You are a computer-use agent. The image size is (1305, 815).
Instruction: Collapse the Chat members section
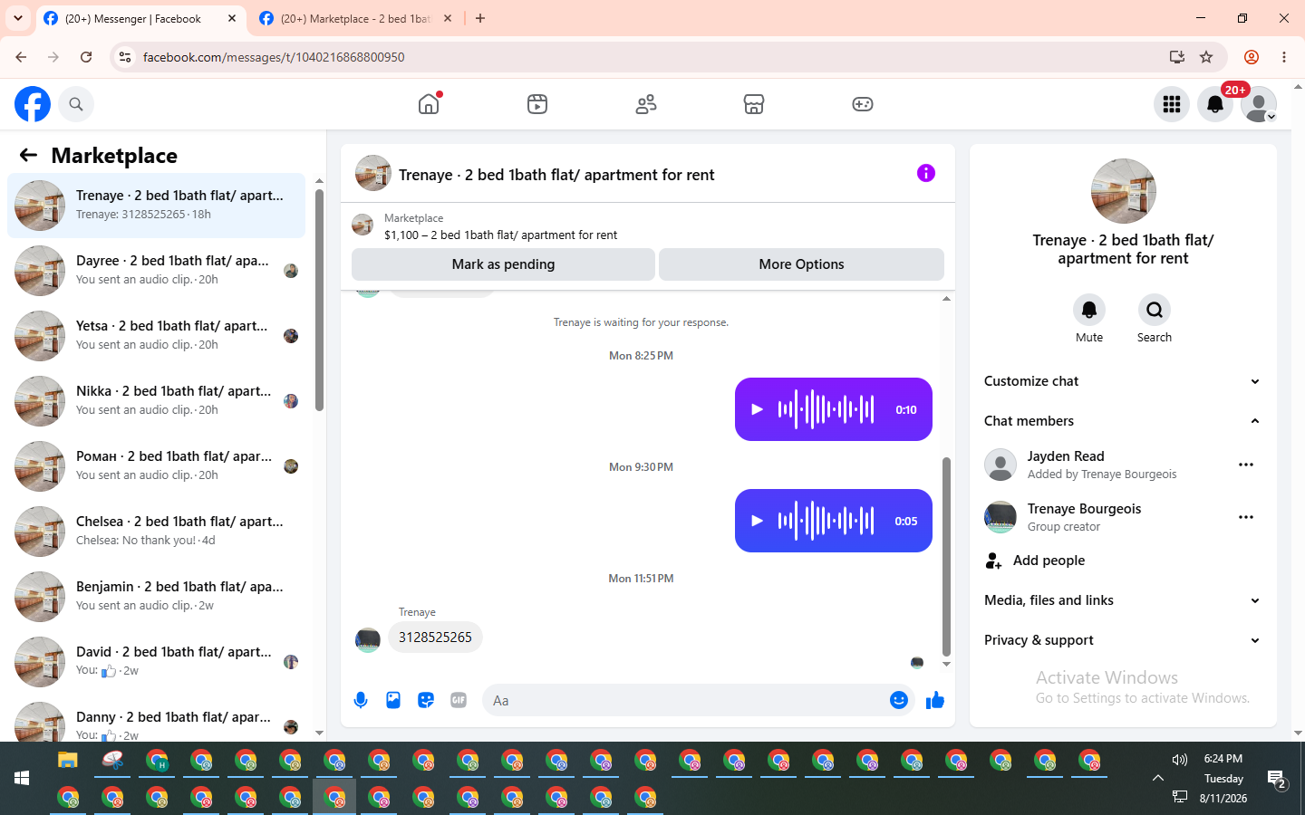(1123, 421)
